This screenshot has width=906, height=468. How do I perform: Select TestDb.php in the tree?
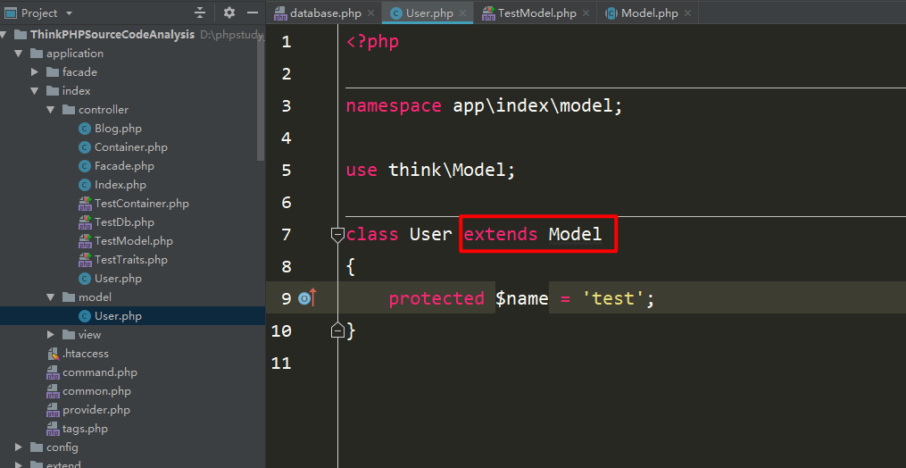tap(124, 222)
